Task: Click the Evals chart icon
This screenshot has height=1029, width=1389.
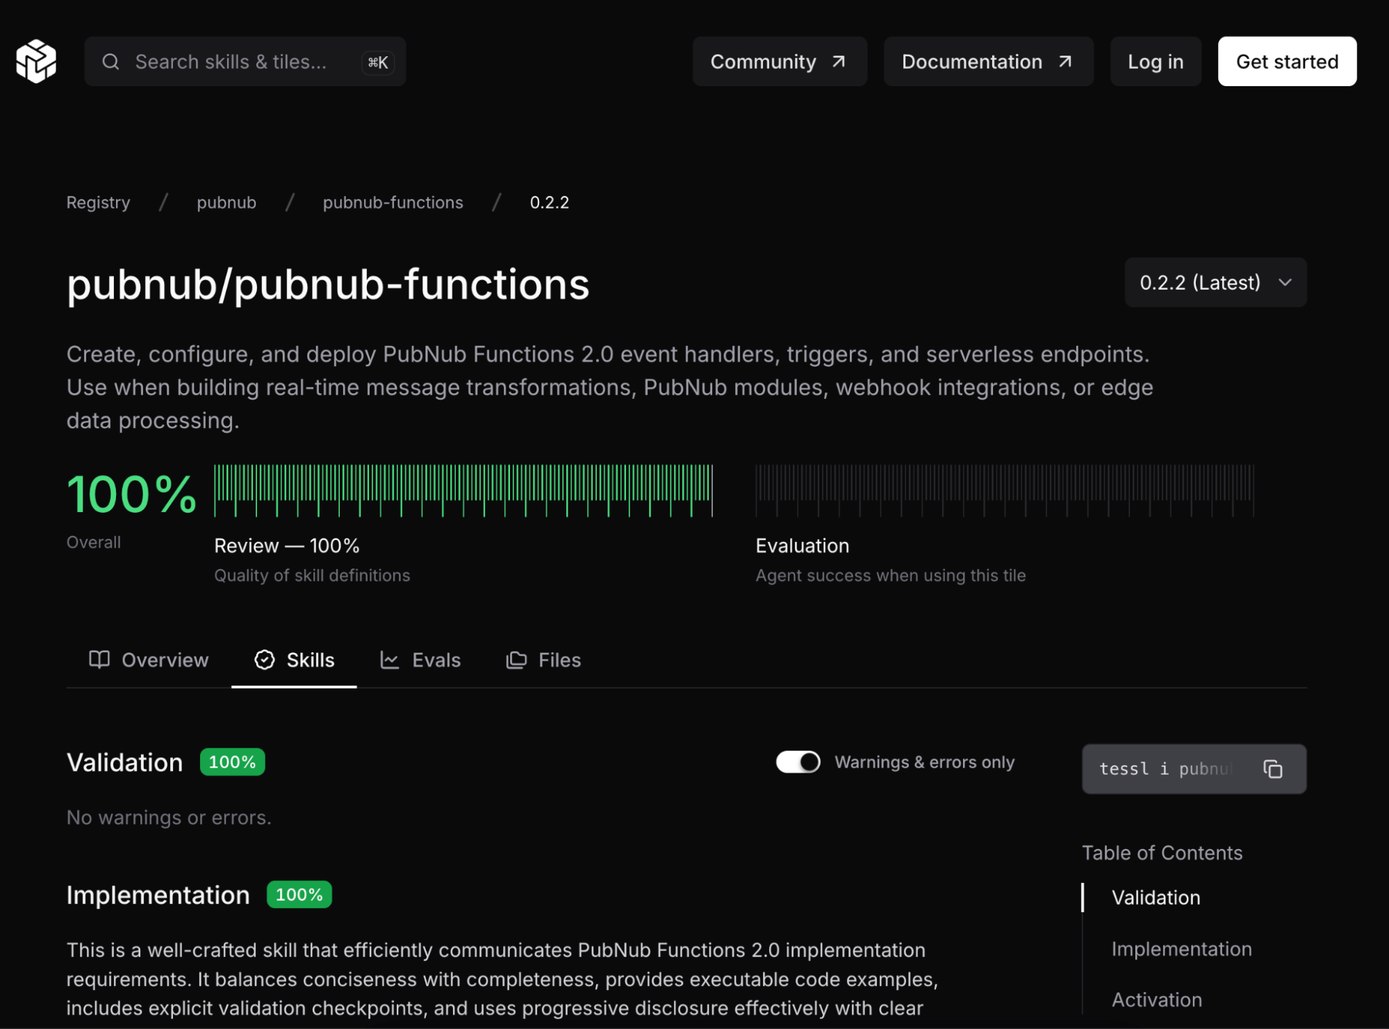Action: 389,660
